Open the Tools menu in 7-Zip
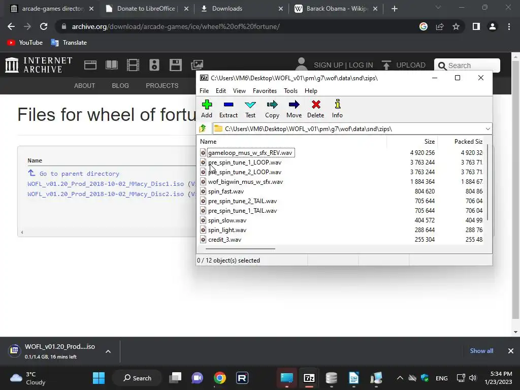The height and width of the screenshot is (390, 520). click(x=290, y=91)
